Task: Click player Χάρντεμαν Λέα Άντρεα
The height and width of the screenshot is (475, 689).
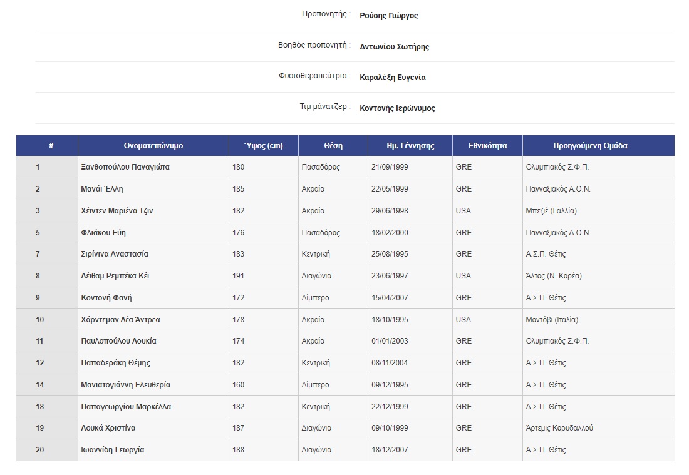Action: pyautogui.click(x=121, y=320)
